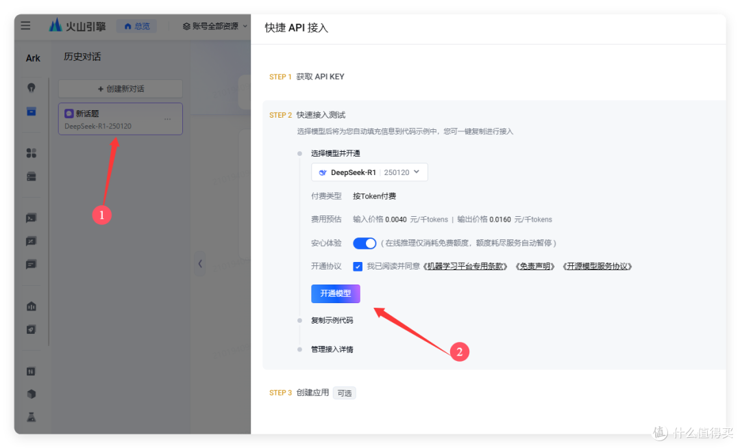The width and height of the screenshot is (740, 448).
Task: Toggle the 安心体验 switch
Action: [x=365, y=243]
